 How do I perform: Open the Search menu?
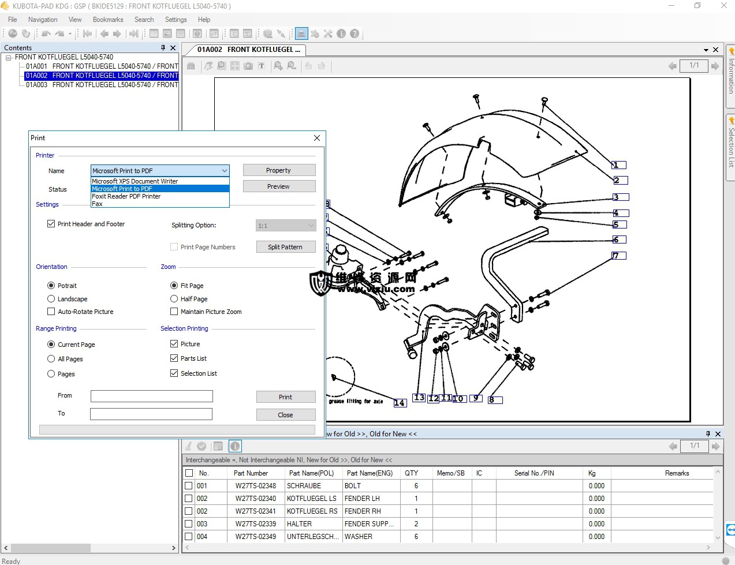coord(144,20)
